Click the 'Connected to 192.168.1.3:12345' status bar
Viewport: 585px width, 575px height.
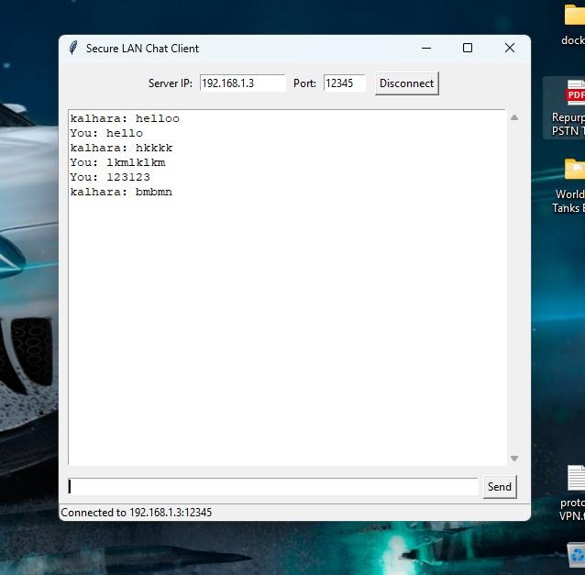[137, 513]
